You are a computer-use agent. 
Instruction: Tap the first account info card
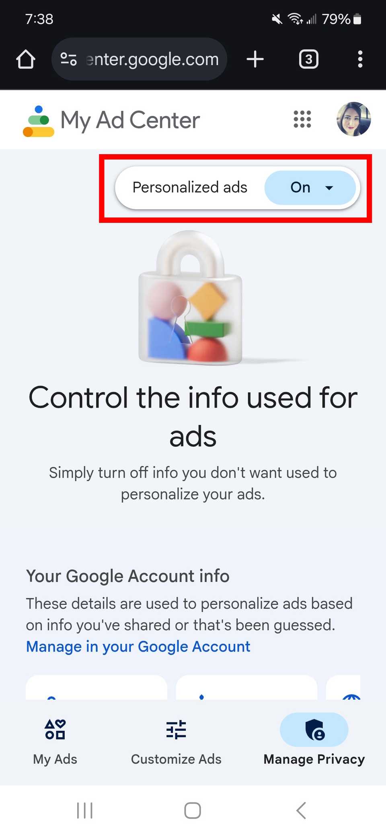click(96, 687)
